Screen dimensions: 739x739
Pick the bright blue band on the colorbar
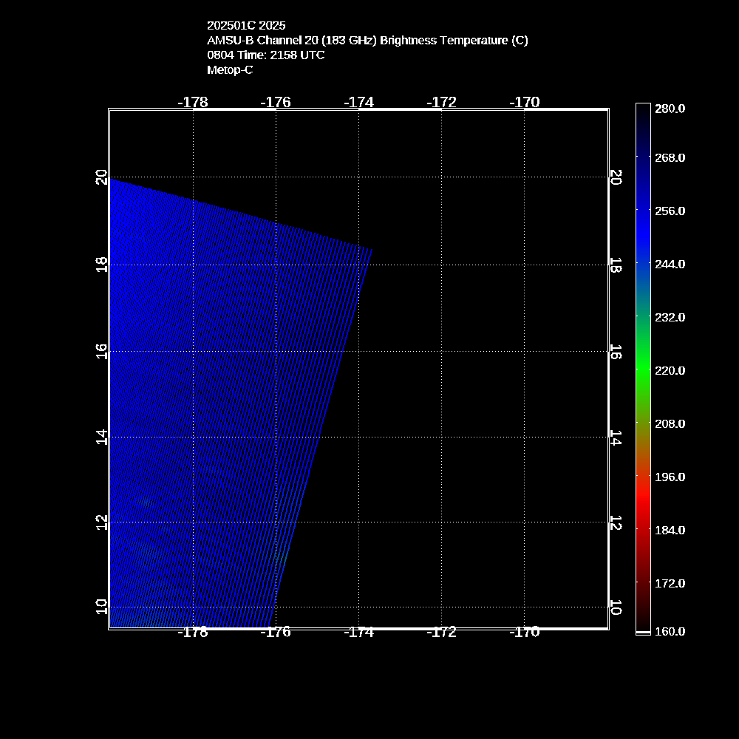click(x=643, y=229)
